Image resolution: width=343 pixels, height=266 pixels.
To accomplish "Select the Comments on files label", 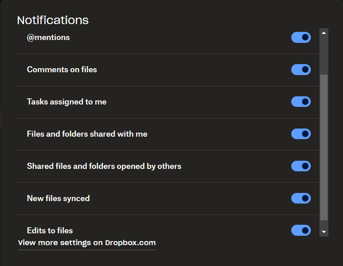I will (x=62, y=70).
